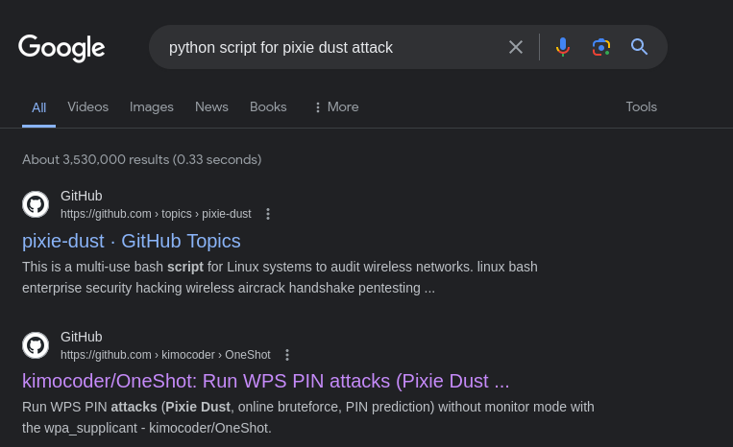This screenshot has height=447, width=733.
Task: Switch to the Videos tab
Action: click(x=87, y=106)
